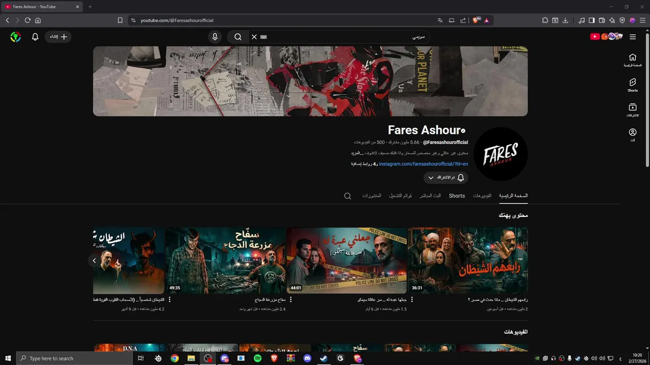This screenshot has height=365, width=650.
Task: Go back with the browser back arrow
Action: [x=7, y=20]
